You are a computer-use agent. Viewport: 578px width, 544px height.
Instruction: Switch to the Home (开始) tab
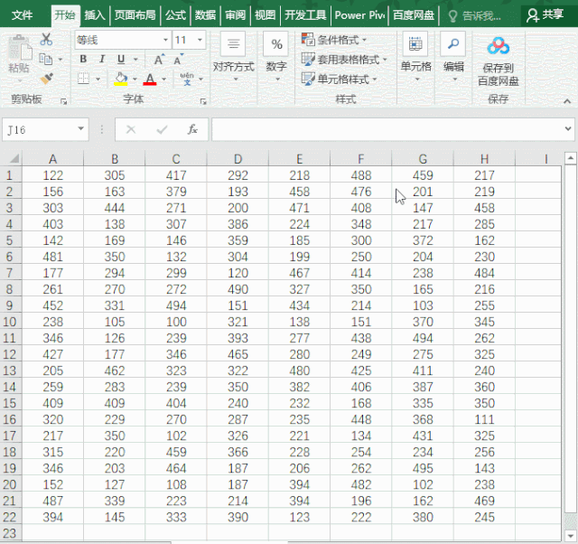tap(65, 15)
